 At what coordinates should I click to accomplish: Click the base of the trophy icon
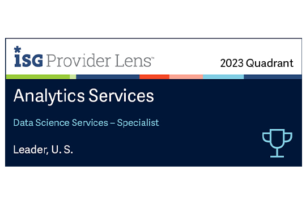(277, 156)
